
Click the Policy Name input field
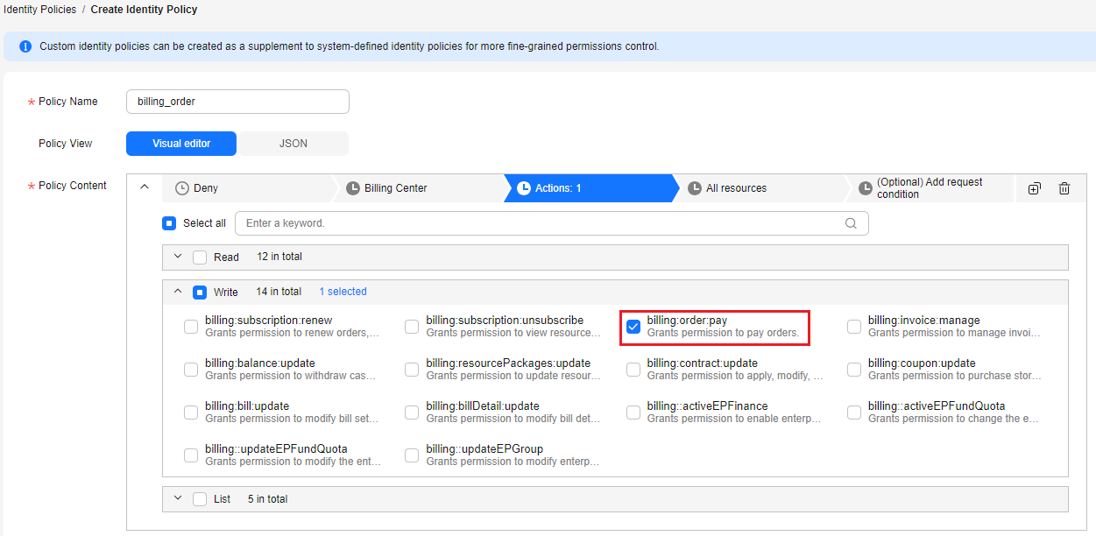pyautogui.click(x=237, y=102)
